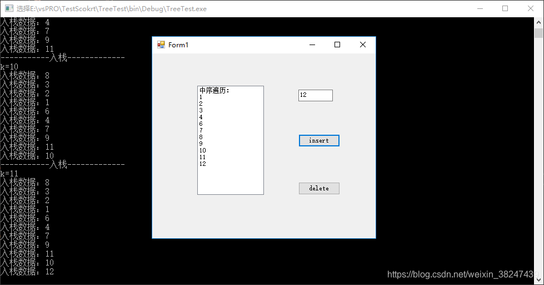
Task: Close the TreeTest.exe console window
Action: (531, 8)
